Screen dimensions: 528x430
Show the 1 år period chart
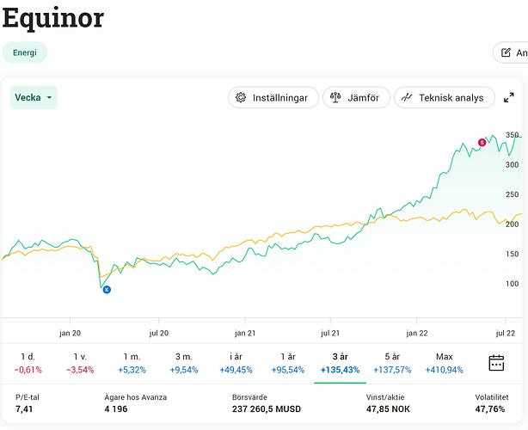point(288,363)
